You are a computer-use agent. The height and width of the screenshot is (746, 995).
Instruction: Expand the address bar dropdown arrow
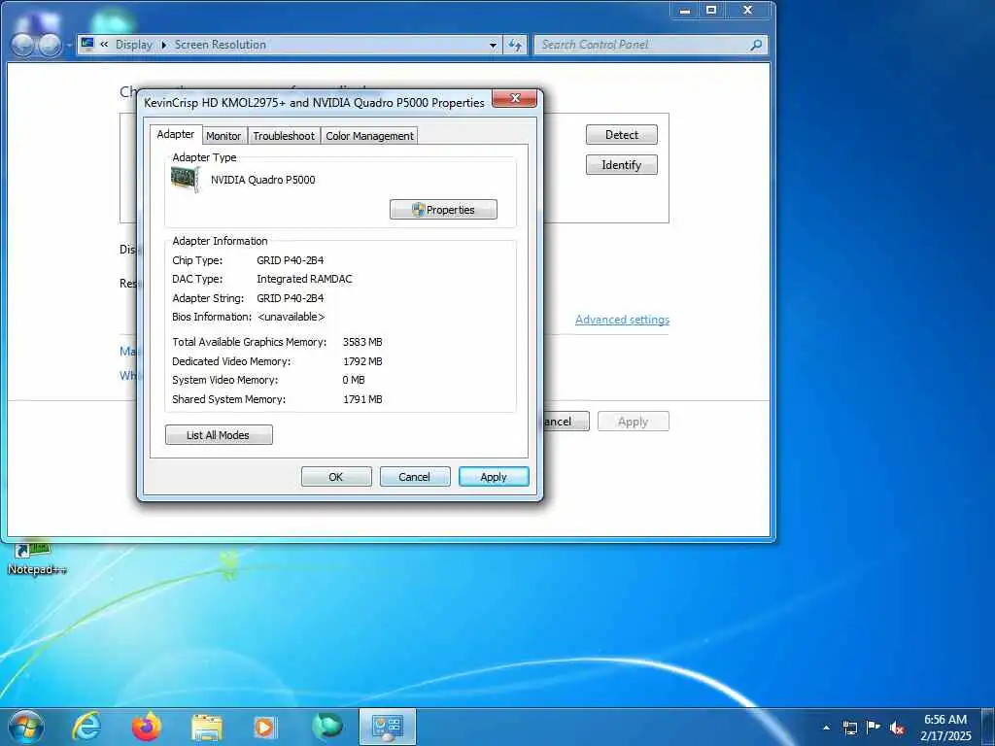(x=493, y=45)
